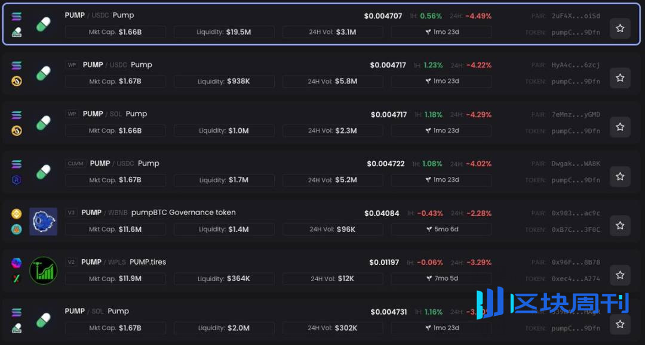645x345 pixels.
Task: Click Solana chain icon in HyA4c...6zcj row
Action: (17, 66)
